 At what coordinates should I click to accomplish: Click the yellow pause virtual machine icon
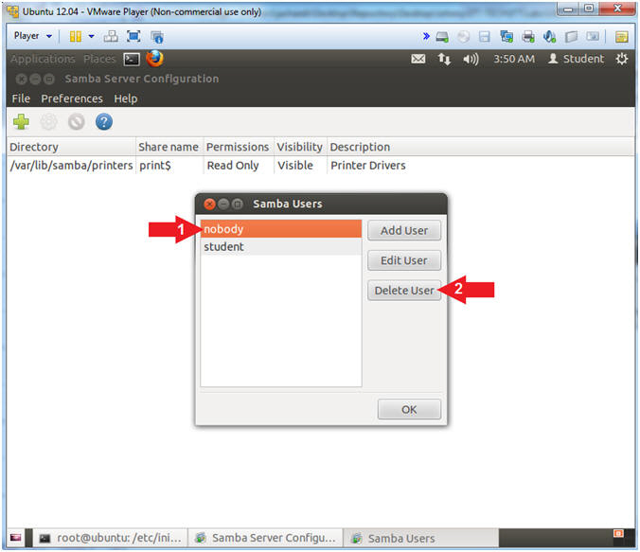[75, 36]
